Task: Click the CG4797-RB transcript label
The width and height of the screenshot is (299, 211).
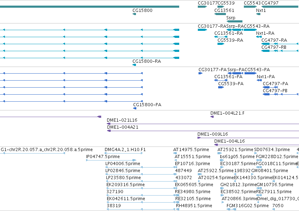Action: [x=274, y=47]
